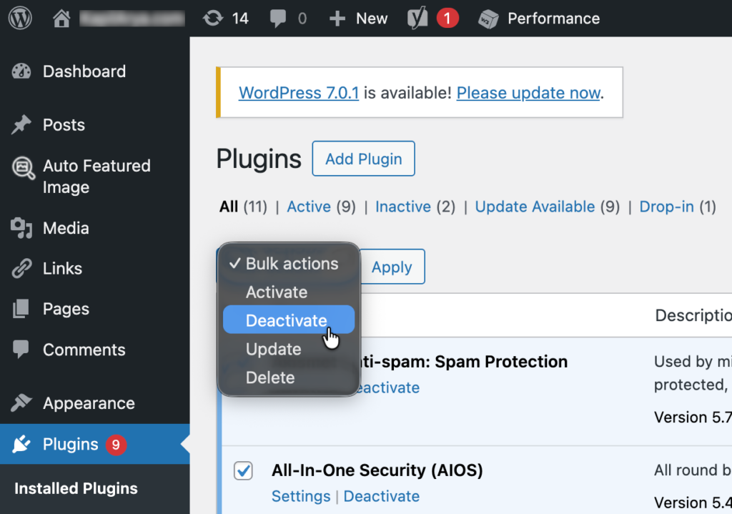
Task: Open Comments in the sidebar
Action: [84, 350]
